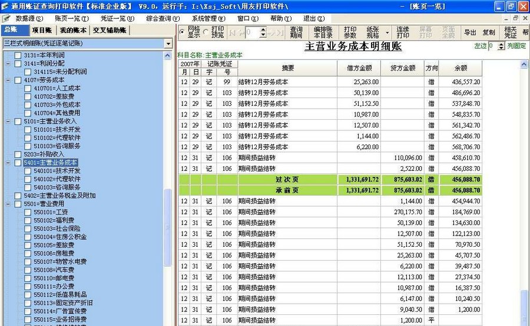The image size is (530, 326).
Task: Switch to the 项目账 tab
Action: (x=42, y=31)
